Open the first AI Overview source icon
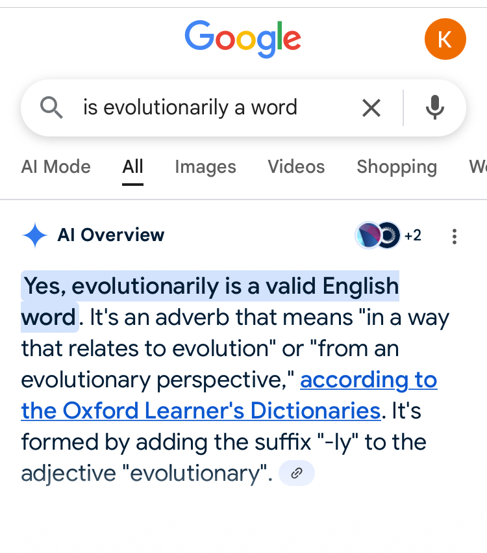This screenshot has width=487, height=553. tap(368, 235)
